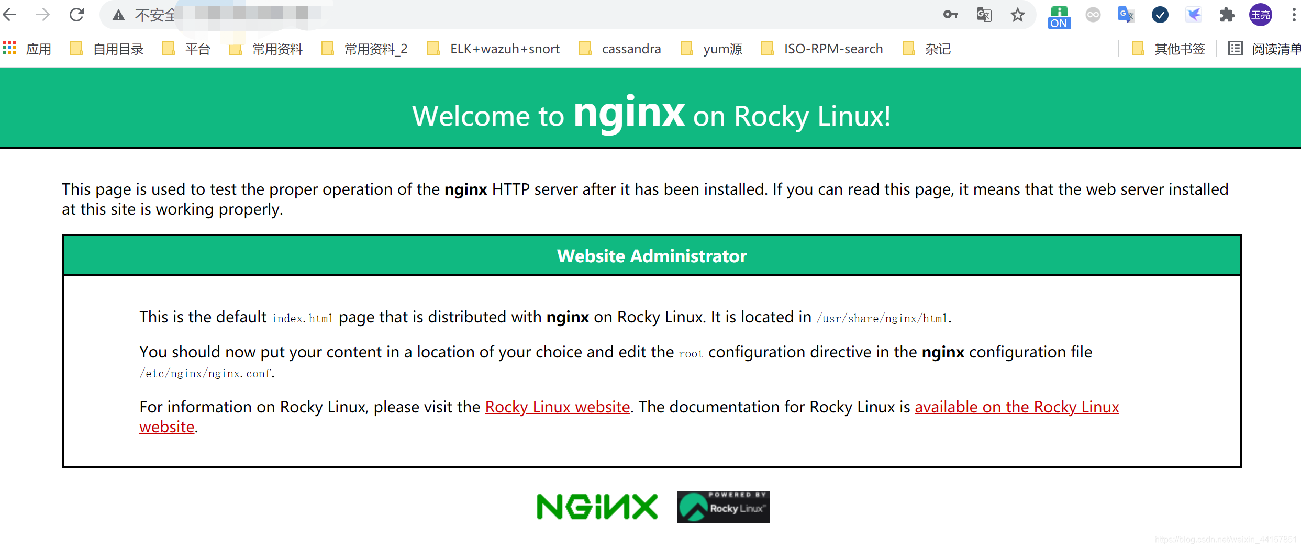This screenshot has height=549, width=1301.
Task: Click the browser forward arrow
Action: click(43, 14)
